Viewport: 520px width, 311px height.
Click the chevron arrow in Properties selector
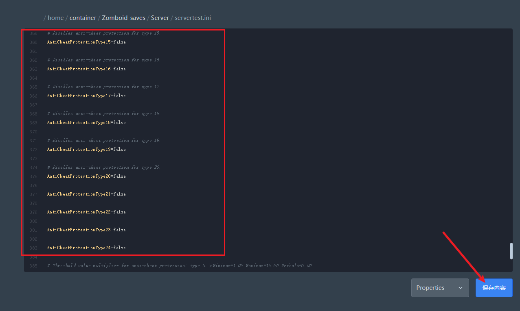[461, 288]
